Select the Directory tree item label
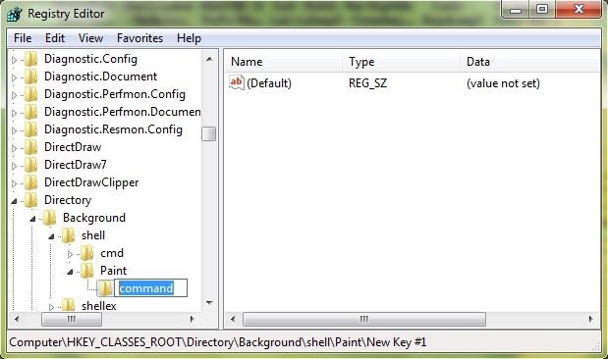The image size is (608, 359). click(68, 200)
